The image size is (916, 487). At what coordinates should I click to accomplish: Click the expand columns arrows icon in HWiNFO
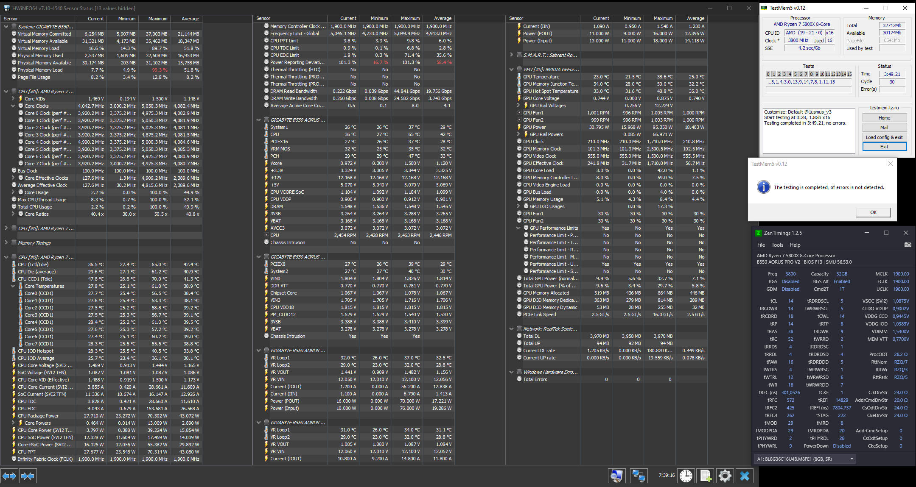pos(9,476)
